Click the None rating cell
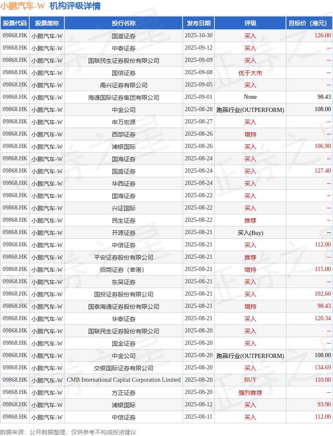This screenshot has height=436, width=333. 250,97
